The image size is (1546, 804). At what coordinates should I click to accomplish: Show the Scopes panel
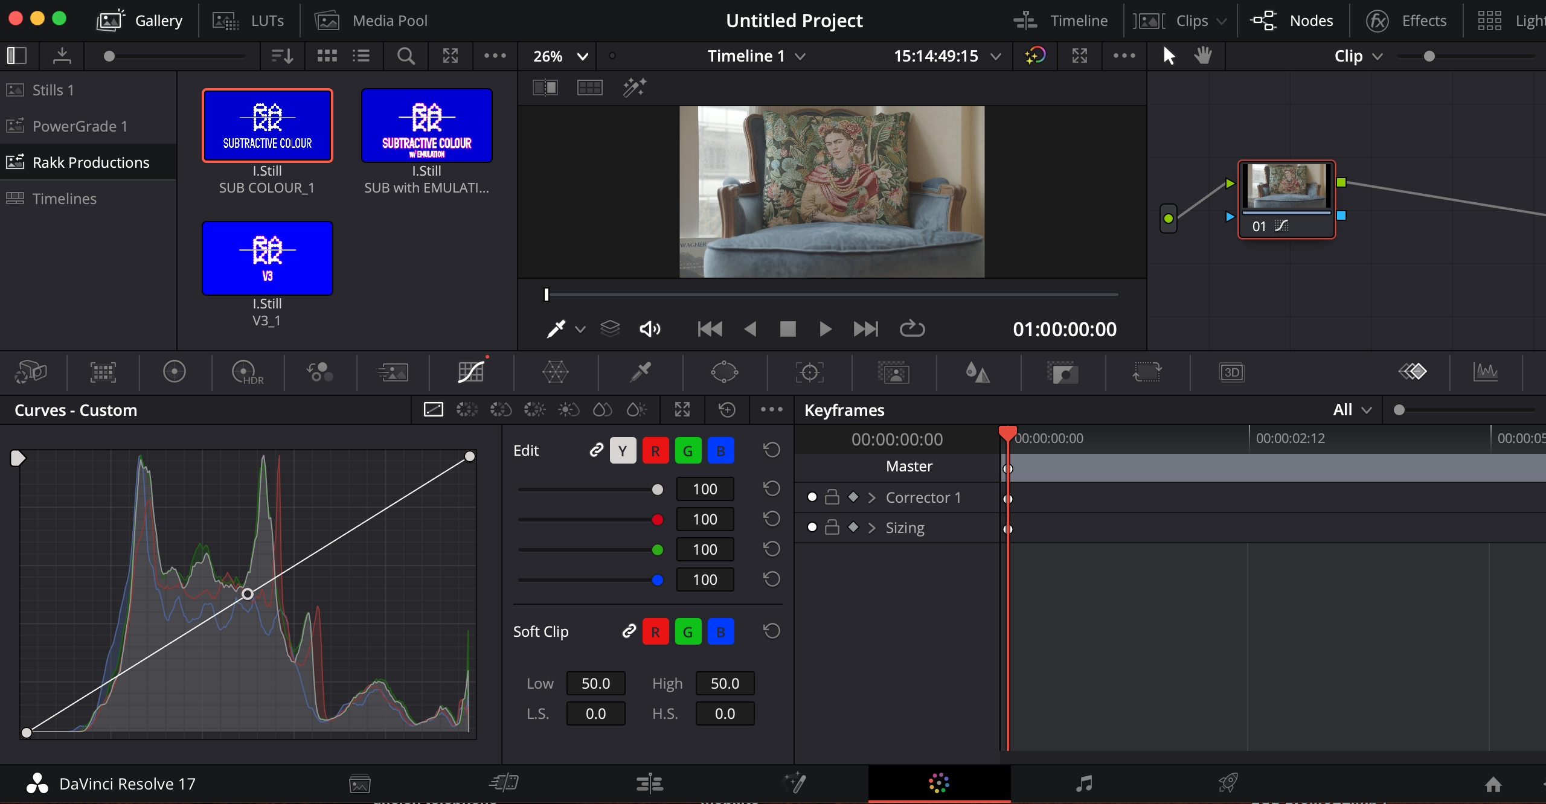(x=1486, y=372)
